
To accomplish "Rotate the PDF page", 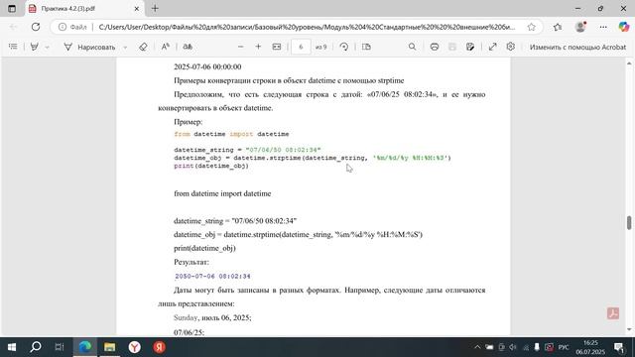I will 344,47.
